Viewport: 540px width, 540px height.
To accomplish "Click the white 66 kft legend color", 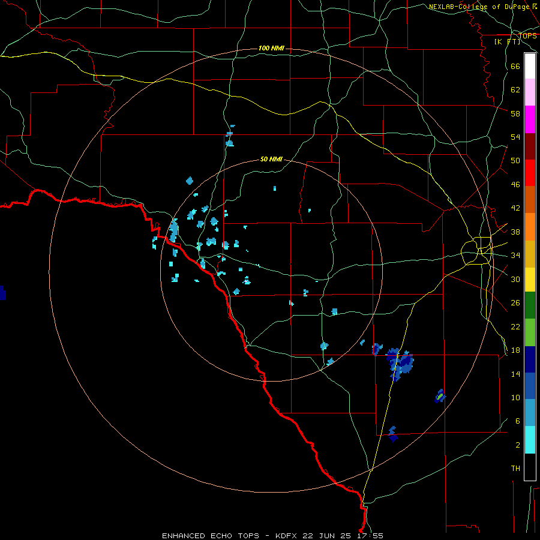I will [x=530, y=66].
